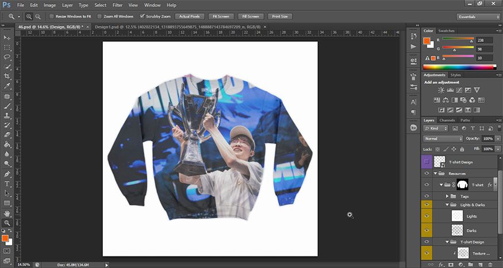Click the Fit Screen button
The width and height of the screenshot is (503, 268).
[221, 16]
